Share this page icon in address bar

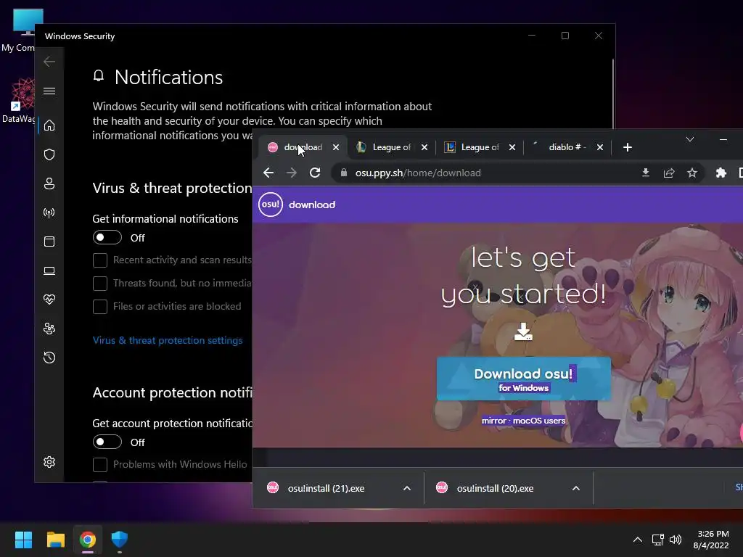pyautogui.click(x=668, y=173)
